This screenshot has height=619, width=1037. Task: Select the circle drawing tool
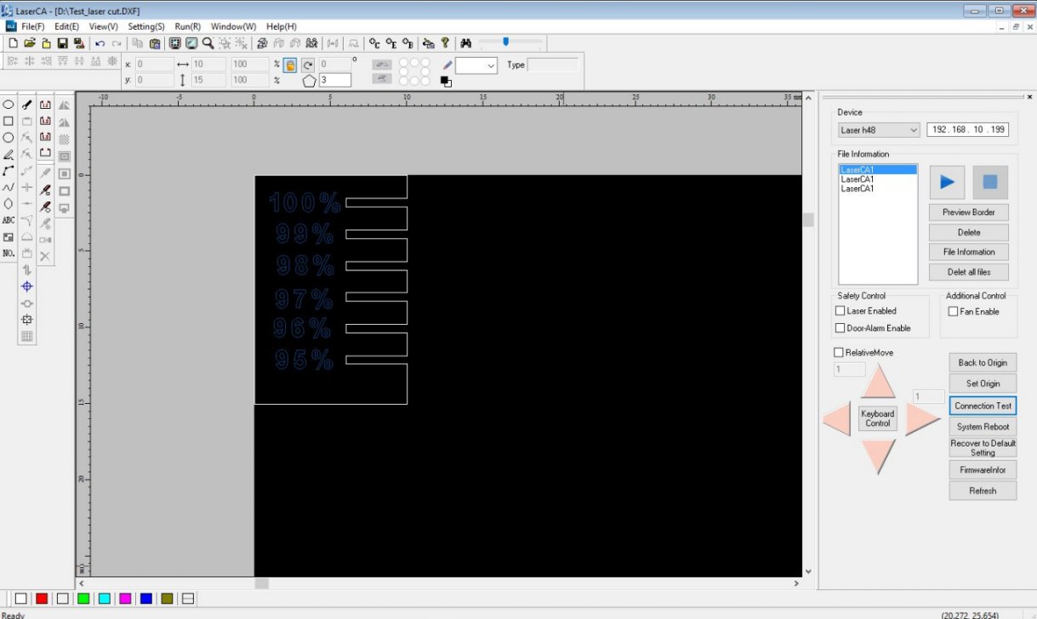tap(9, 137)
